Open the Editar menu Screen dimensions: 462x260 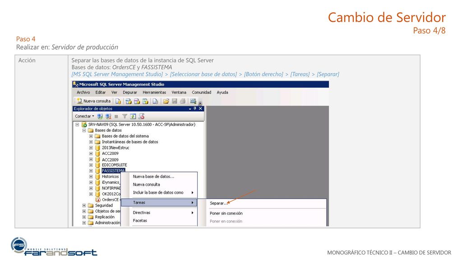(101, 92)
